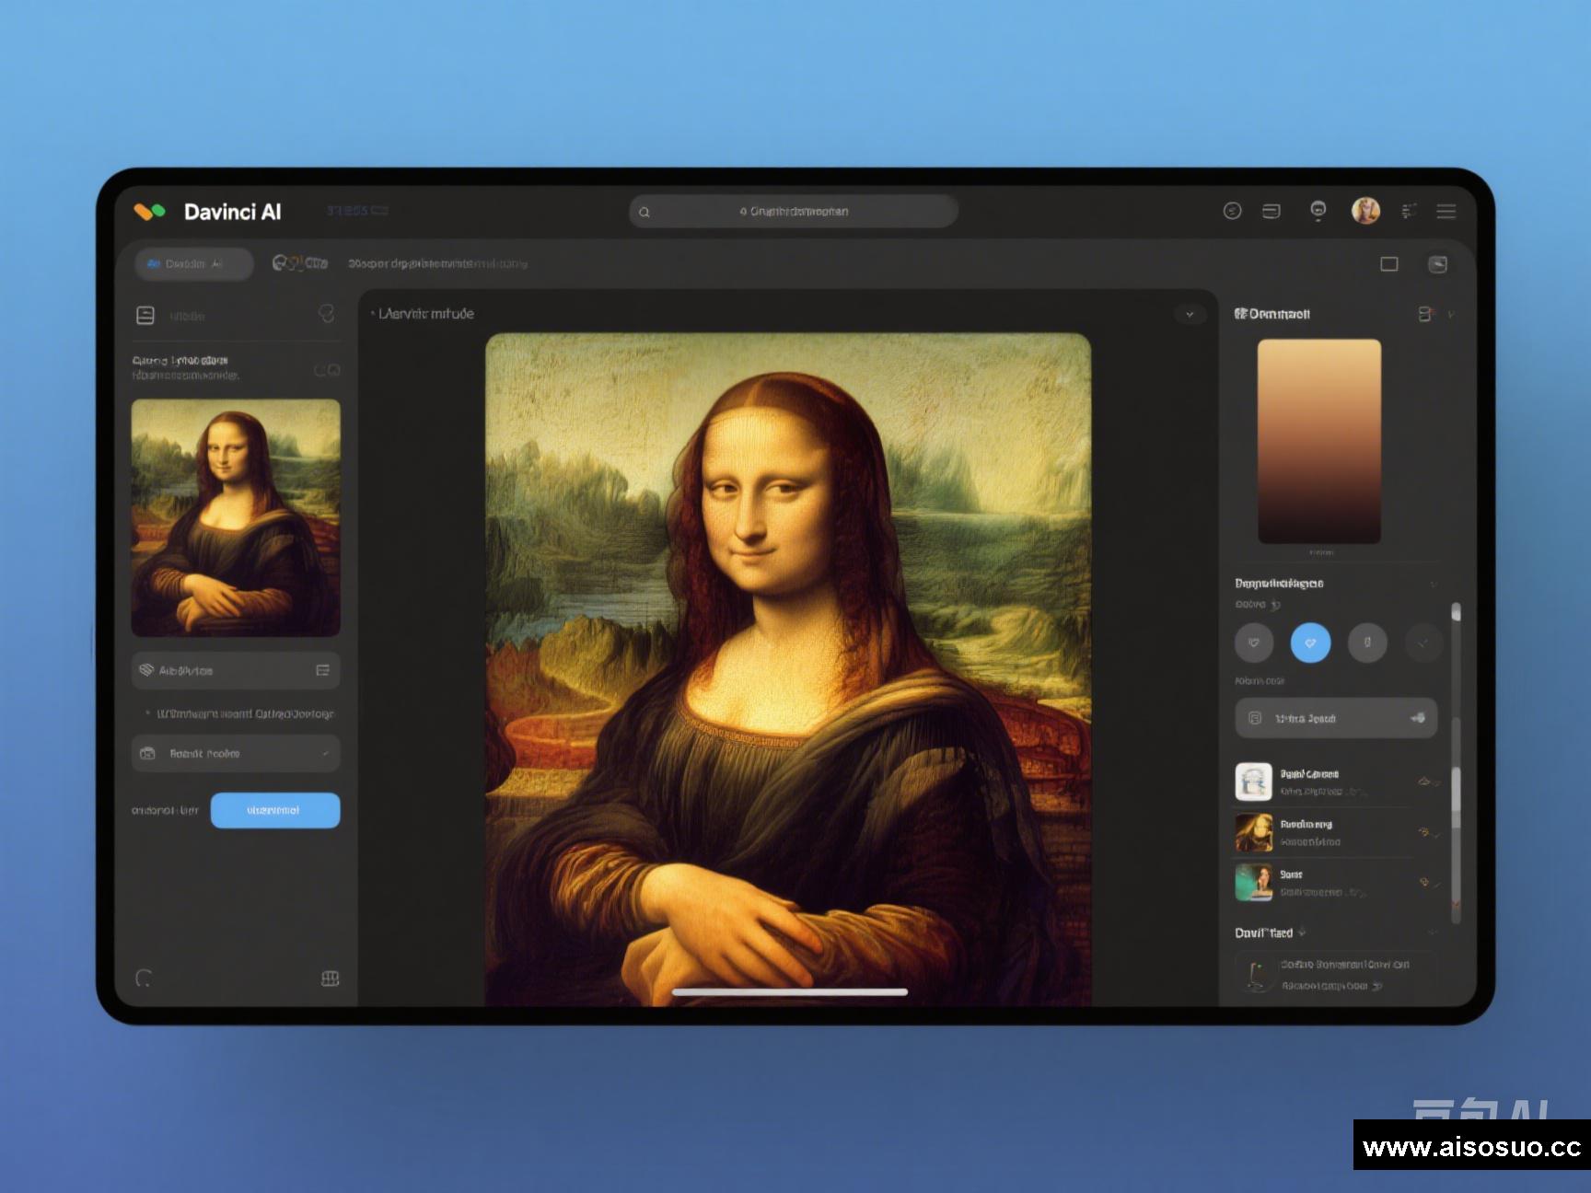Click the orange icon on the teal portrait row

pyautogui.click(x=1425, y=882)
